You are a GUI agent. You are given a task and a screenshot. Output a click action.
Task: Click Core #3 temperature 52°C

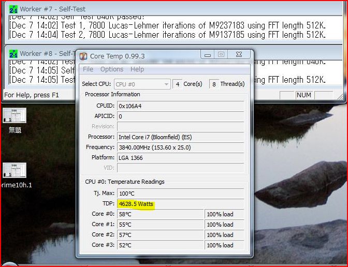(160, 245)
